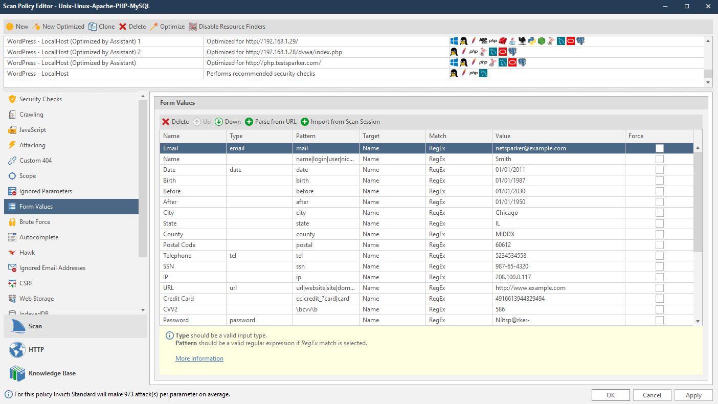Select Form Values in sidebar
This screenshot has width=718, height=404.
click(71, 207)
